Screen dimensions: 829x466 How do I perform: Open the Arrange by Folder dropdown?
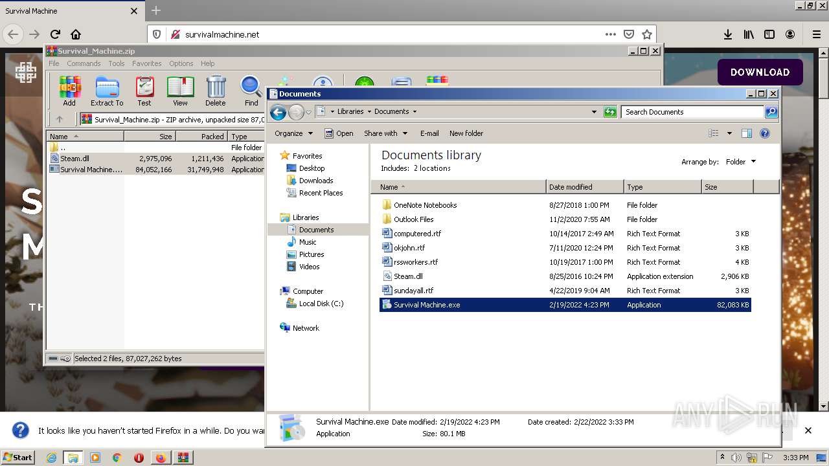[x=740, y=162]
